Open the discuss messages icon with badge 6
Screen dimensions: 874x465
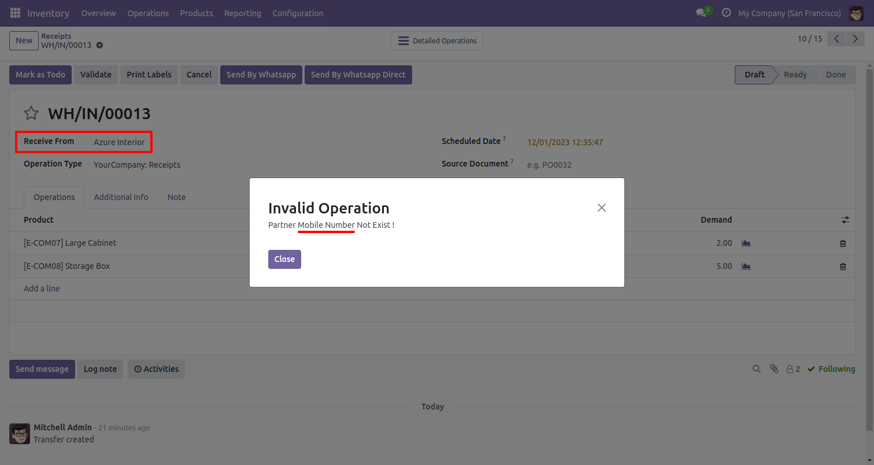(704, 12)
